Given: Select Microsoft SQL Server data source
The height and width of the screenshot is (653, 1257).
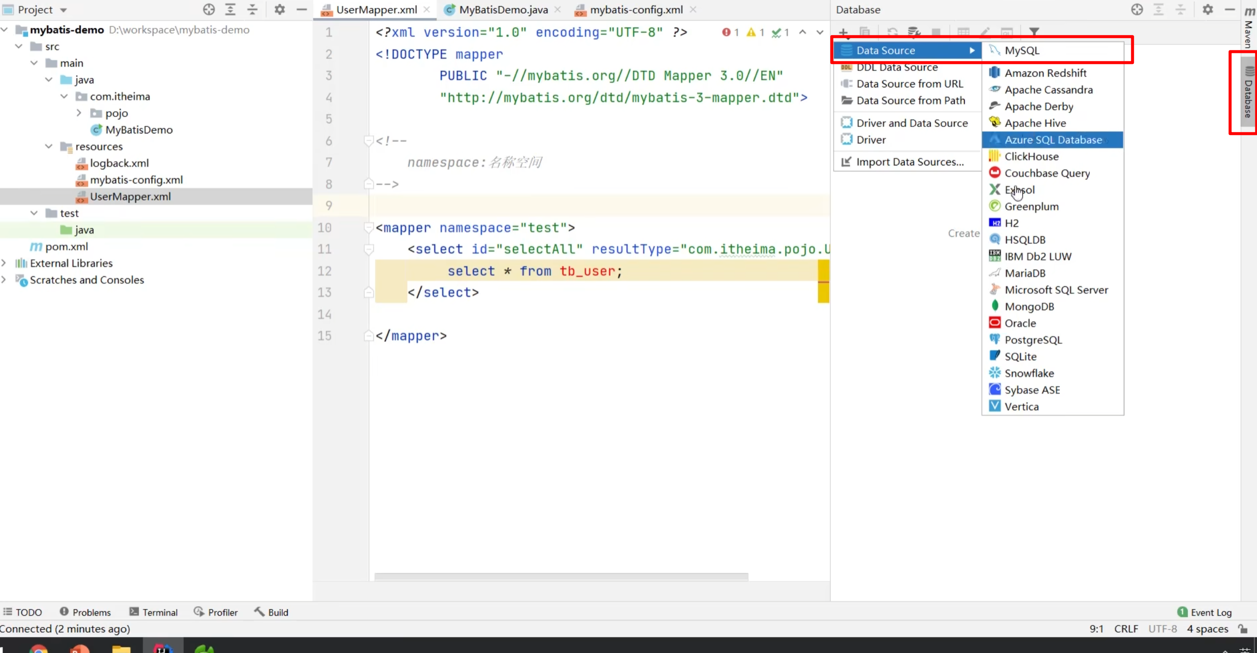Looking at the screenshot, I should click(x=1052, y=290).
